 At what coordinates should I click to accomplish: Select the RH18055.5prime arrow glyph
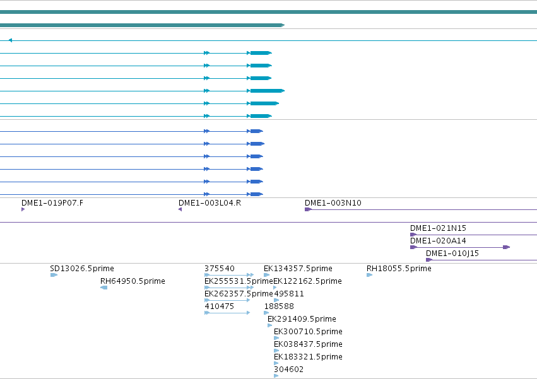point(369,275)
